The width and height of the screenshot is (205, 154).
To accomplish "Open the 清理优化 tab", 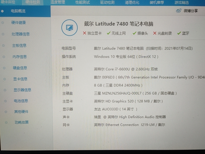I will pos(132,3).
